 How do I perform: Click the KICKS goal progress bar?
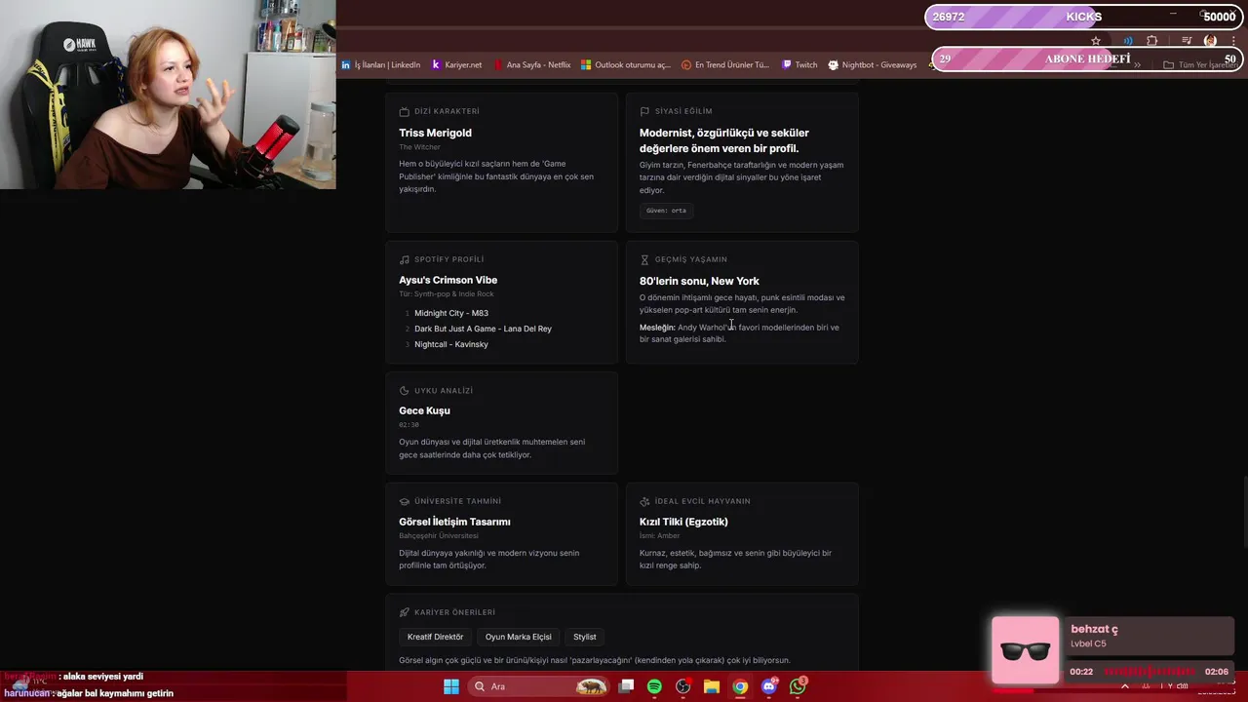click(x=1083, y=17)
